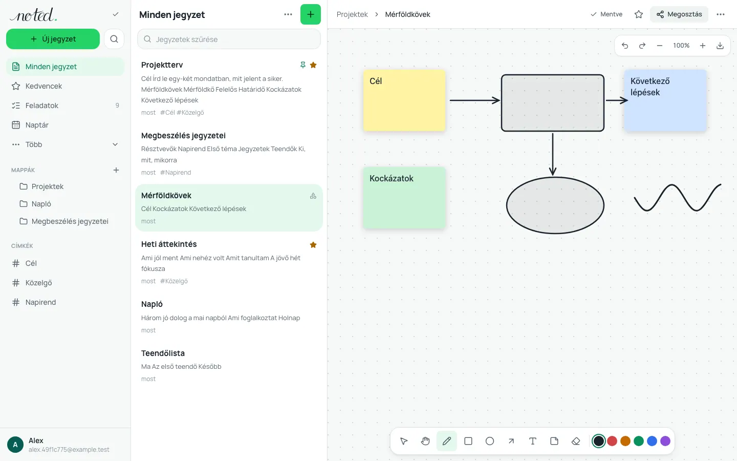The height and width of the screenshot is (461, 737).
Task: Select the ellipse shape tool
Action: [x=490, y=441]
